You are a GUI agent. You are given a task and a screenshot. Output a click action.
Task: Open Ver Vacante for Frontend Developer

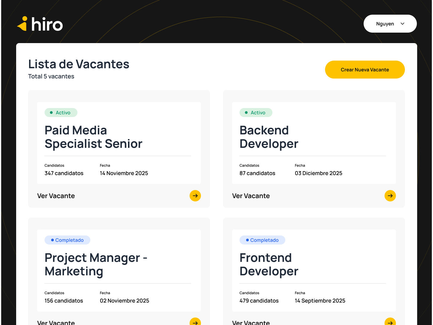coord(251,322)
